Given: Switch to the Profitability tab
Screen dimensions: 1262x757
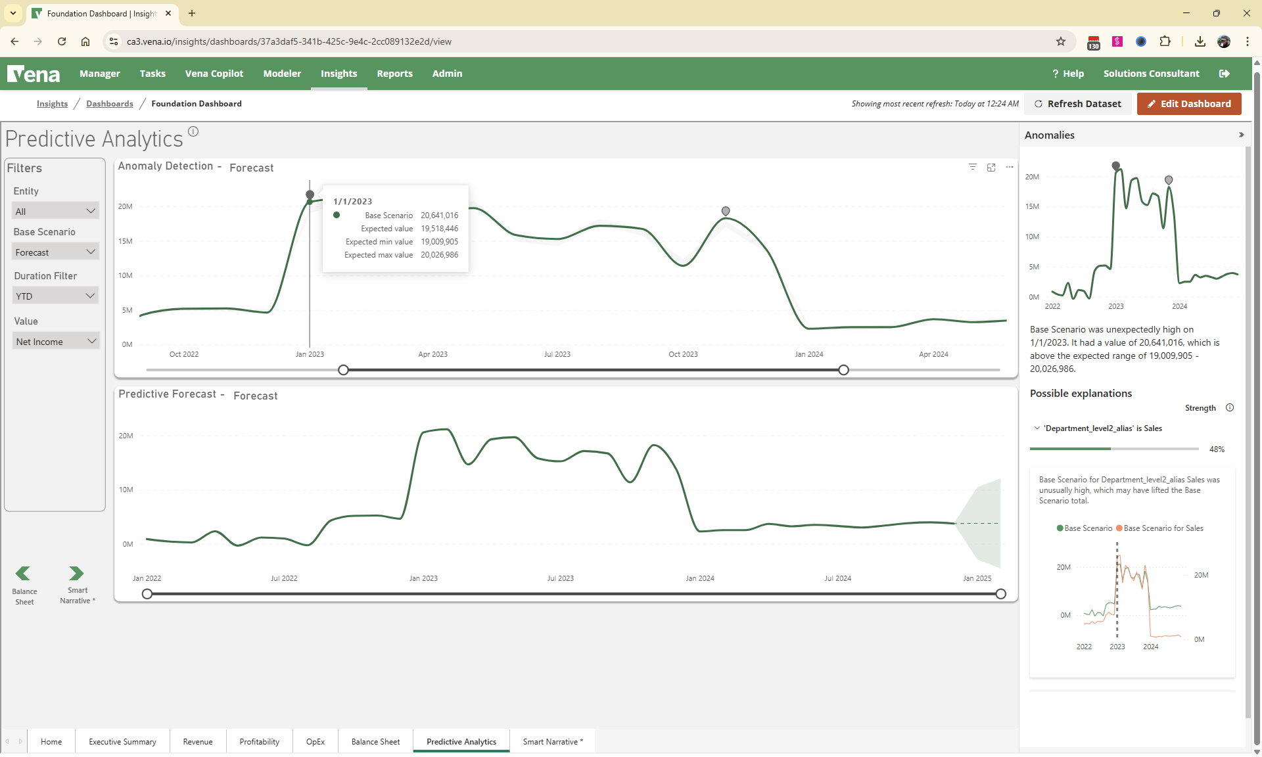Looking at the screenshot, I should pyautogui.click(x=260, y=741).
